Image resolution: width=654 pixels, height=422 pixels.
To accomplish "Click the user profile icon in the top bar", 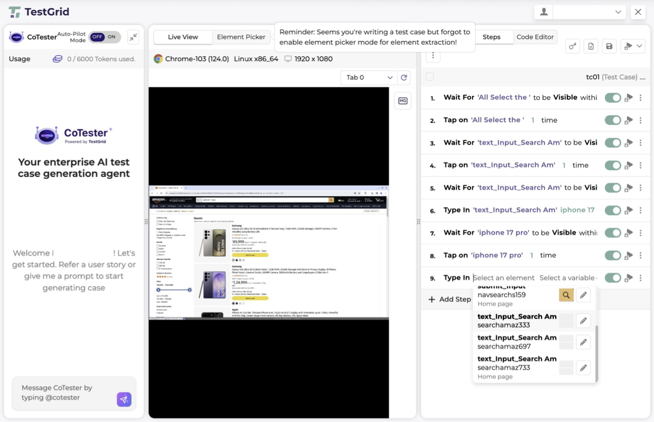I will 544,12.
